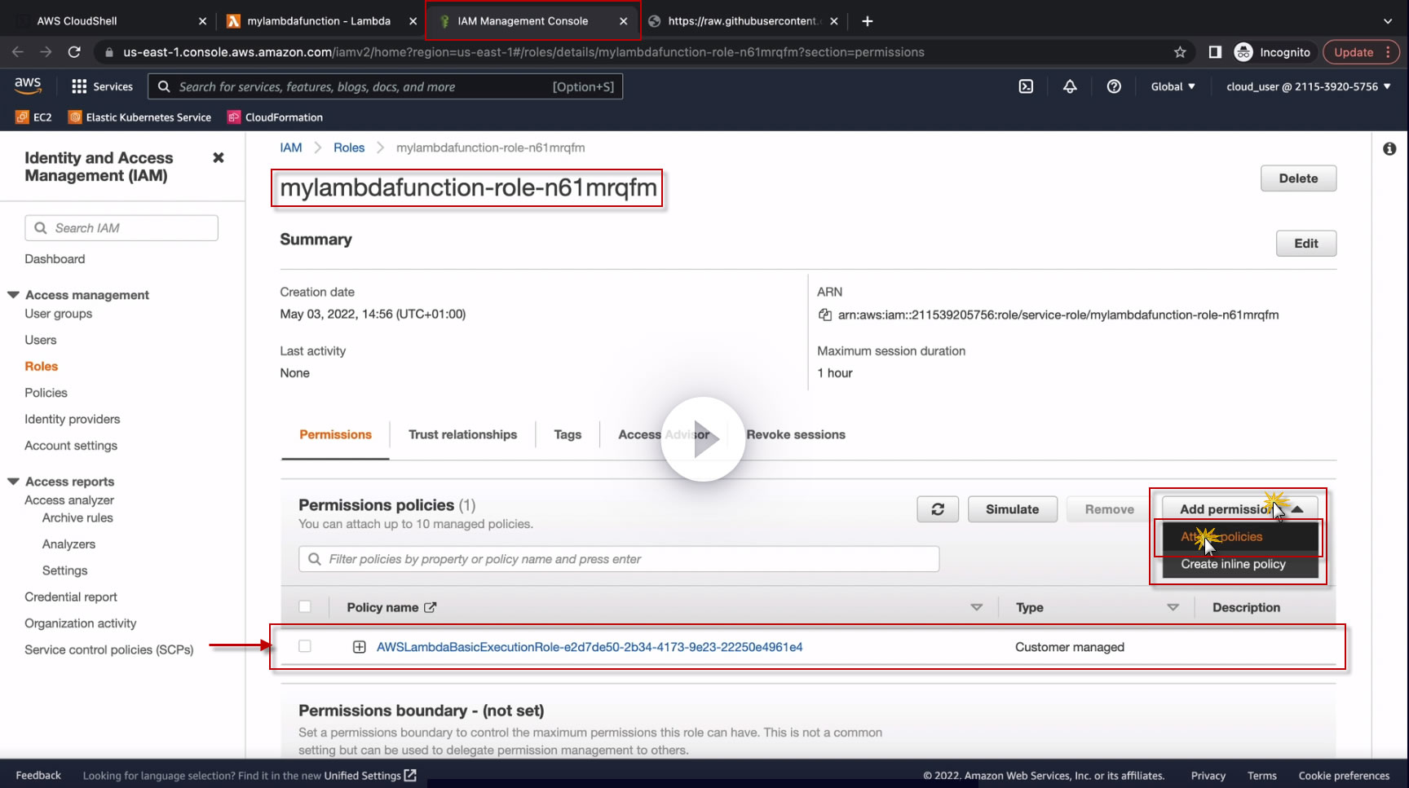Open the notifications bell
The image size is (1409, 788).
1070,86
